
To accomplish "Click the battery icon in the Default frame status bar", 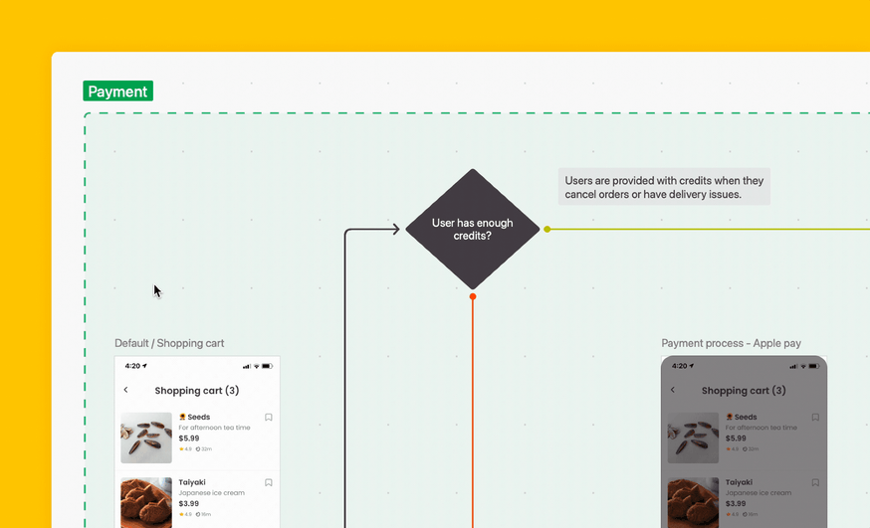I will [x=267, y=366].
